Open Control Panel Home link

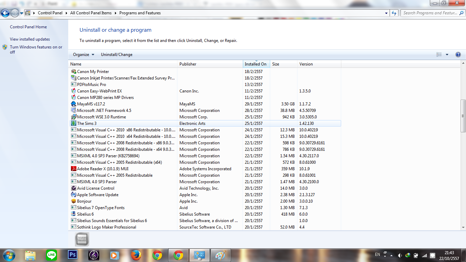(x=28, y=27)
